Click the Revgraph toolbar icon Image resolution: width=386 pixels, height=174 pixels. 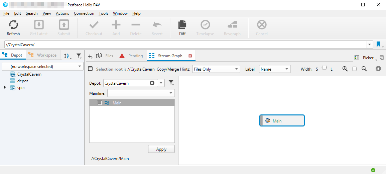pyautogui.click(x=232, y=25)
